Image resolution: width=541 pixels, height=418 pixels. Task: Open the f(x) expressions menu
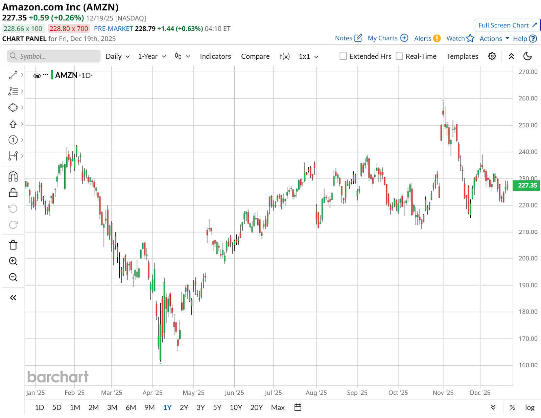pos(285,56)
